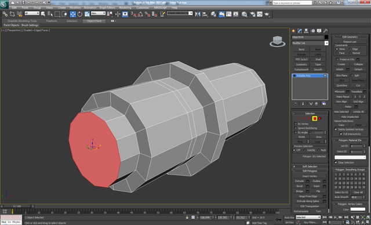Toggle Preserve UVs checkbox
The image size is (371, 225).
337,59
